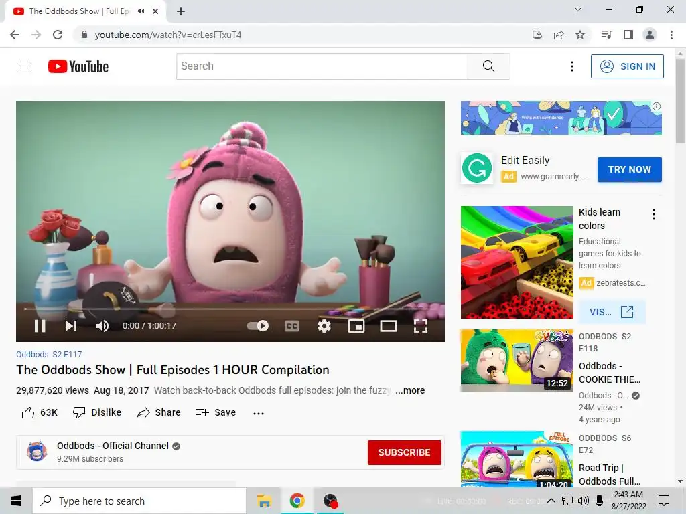686x514 pixels.
Task: Toggle the autoplay switch
Action: 258,326
